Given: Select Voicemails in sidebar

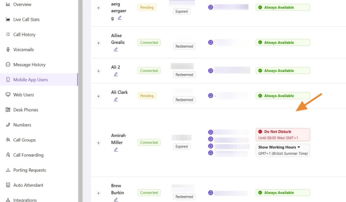Looking at the screenshot, I should point(24,49).
